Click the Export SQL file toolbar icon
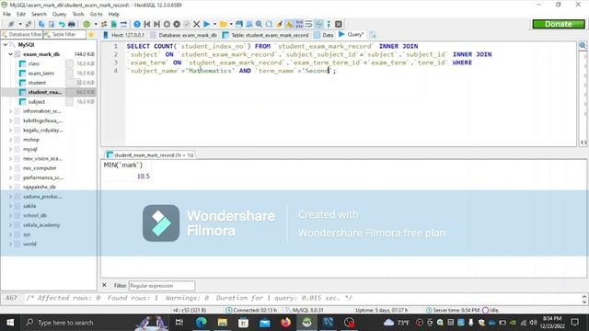Viewport: 589px width, 331px height. [x=114, y=24]
